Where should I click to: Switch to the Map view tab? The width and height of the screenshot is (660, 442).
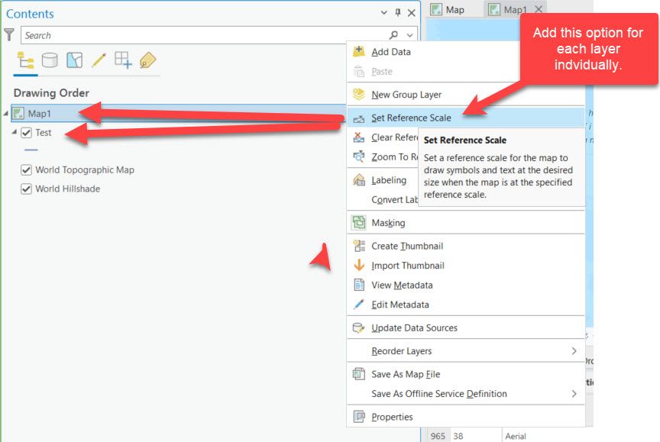[x=448, y=10]
